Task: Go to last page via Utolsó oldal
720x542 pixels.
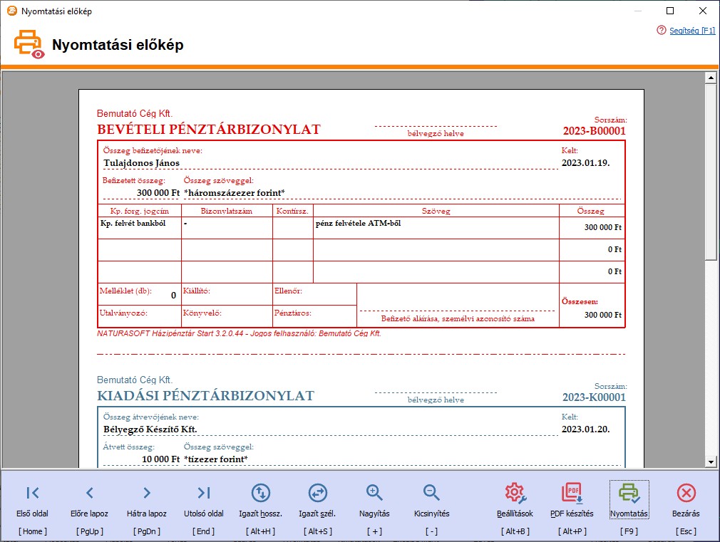Action: click(x=202, y=493)
